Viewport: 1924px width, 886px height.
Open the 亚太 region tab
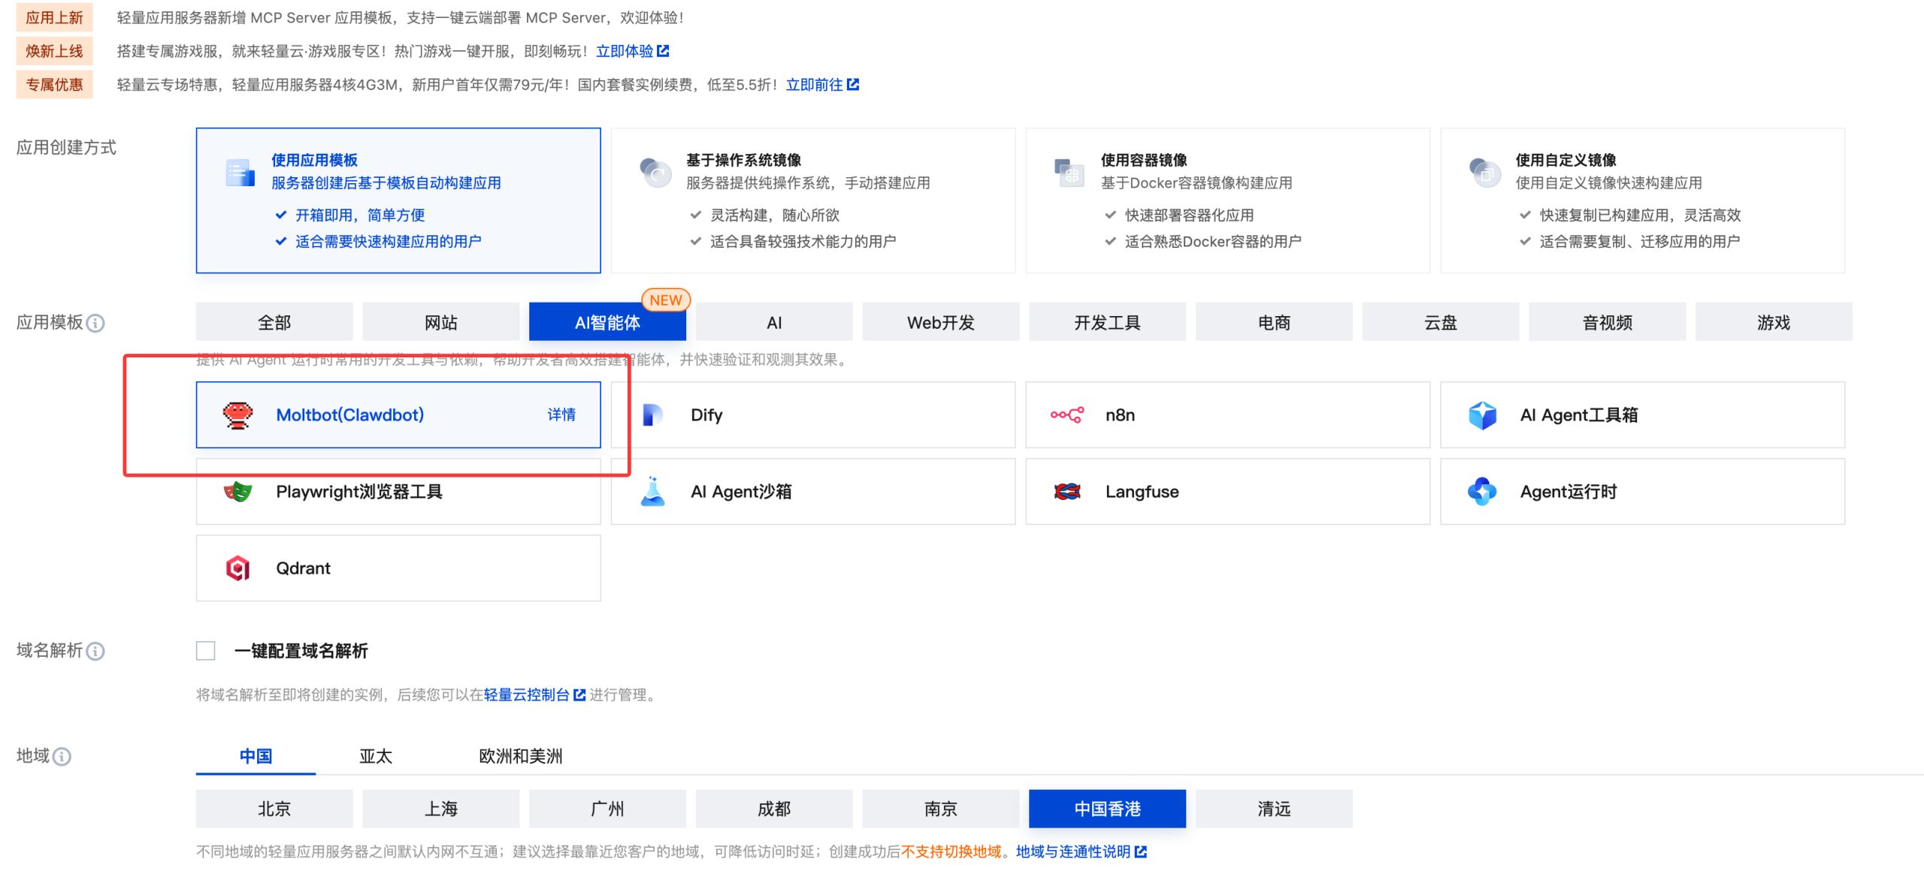coord(376,756)
